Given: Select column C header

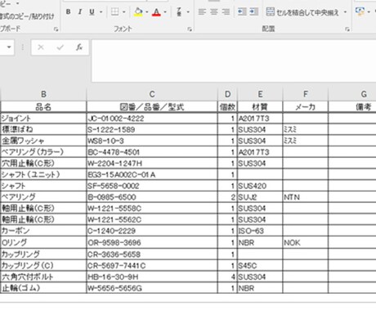Looking at the screenshot, I should (x=152, y=94).
